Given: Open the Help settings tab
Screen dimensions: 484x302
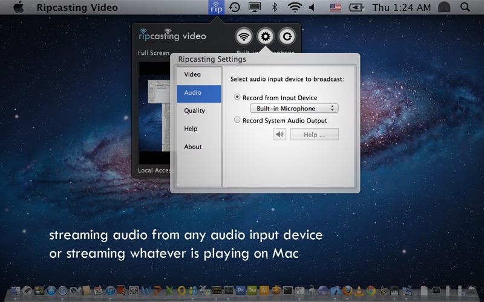Looking at the screenshot, I should coord(199,129).
